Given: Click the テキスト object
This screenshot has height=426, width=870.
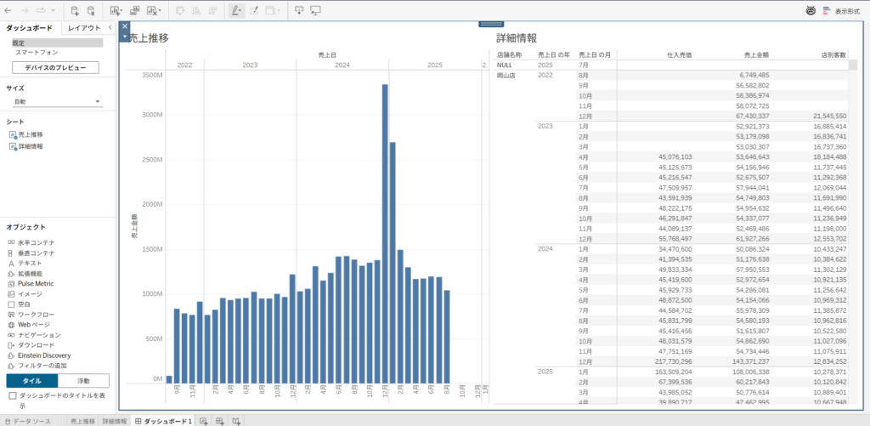Looking at the screenshot, I should click(x=26, y=264).
